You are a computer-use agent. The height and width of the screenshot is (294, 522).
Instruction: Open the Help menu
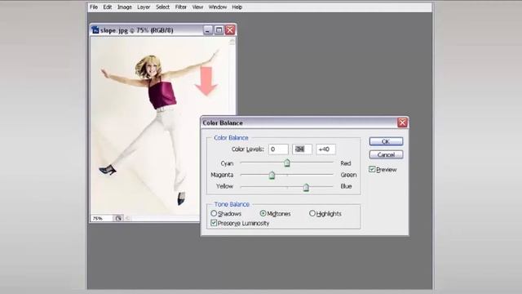(x=237, y=7)
